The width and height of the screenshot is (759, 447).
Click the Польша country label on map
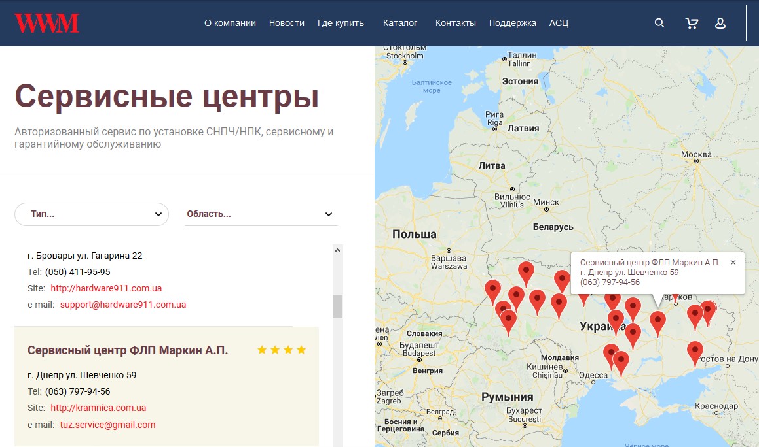[415, 234]
